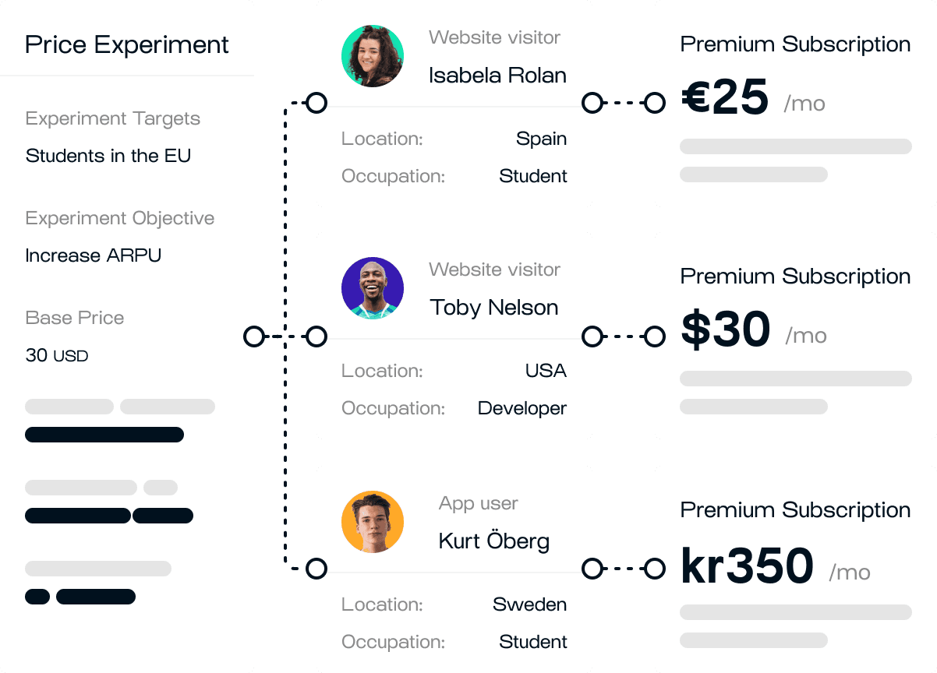Click the 30 USD base price field
This screenshot has height=673, width=937.
57,355
